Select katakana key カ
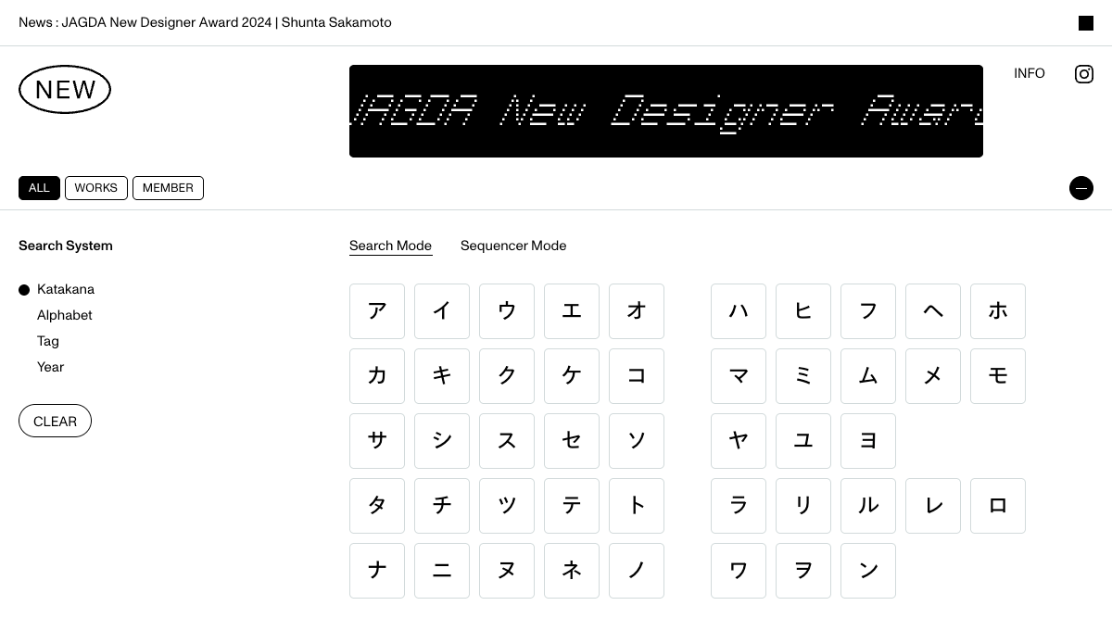1112x618 pixels. click(x=377, y=376)
